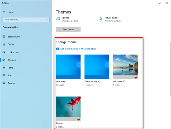Open Mouse cursor settings
Screen dimensions: 171x129
click(110, 19)
